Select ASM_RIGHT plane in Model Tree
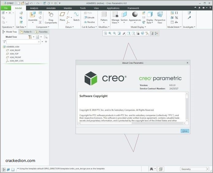This screenshot has height=173, width=213. [x=13, y=50]
